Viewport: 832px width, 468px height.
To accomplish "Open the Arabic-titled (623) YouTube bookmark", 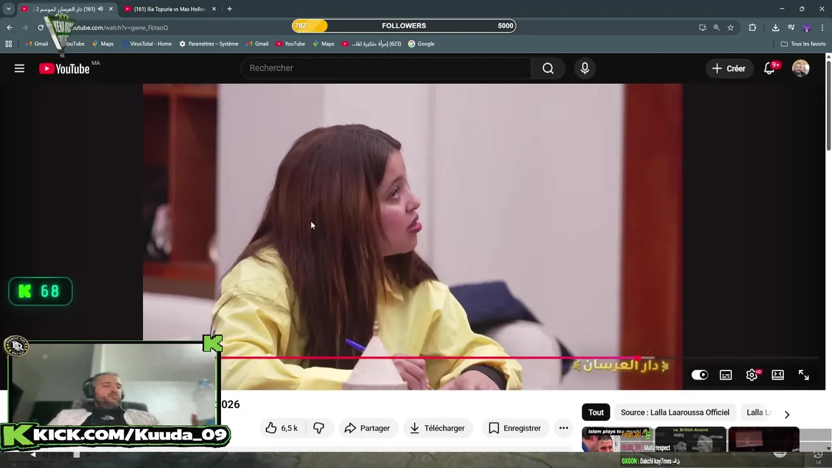I will click(x=371, y=44).
